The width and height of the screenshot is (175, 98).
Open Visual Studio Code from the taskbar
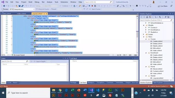click(98, 90)
